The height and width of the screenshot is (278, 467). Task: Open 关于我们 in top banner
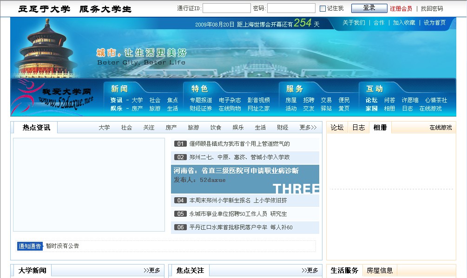[354, 23]
